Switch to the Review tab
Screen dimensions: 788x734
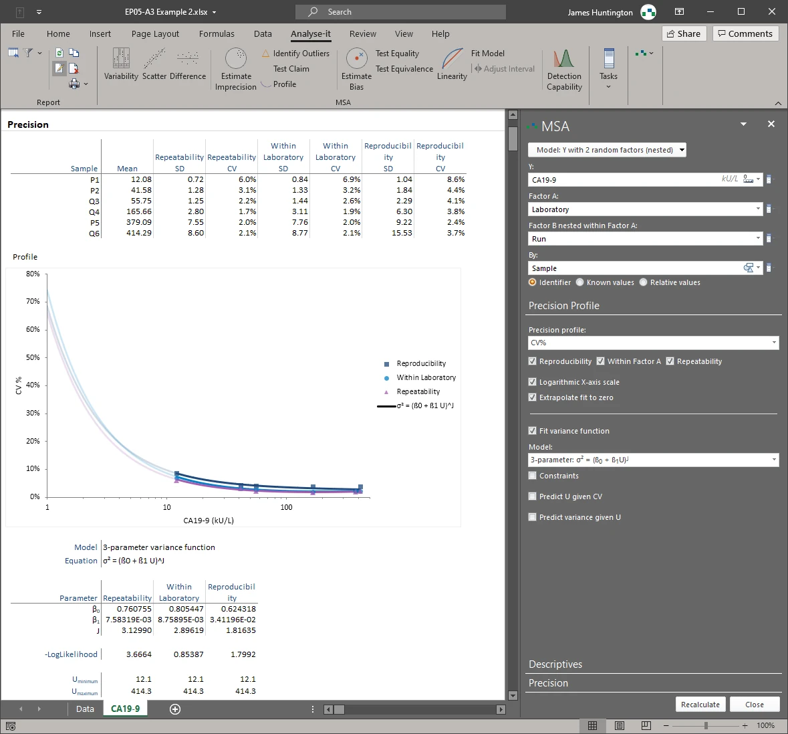[x=363, y=33]
